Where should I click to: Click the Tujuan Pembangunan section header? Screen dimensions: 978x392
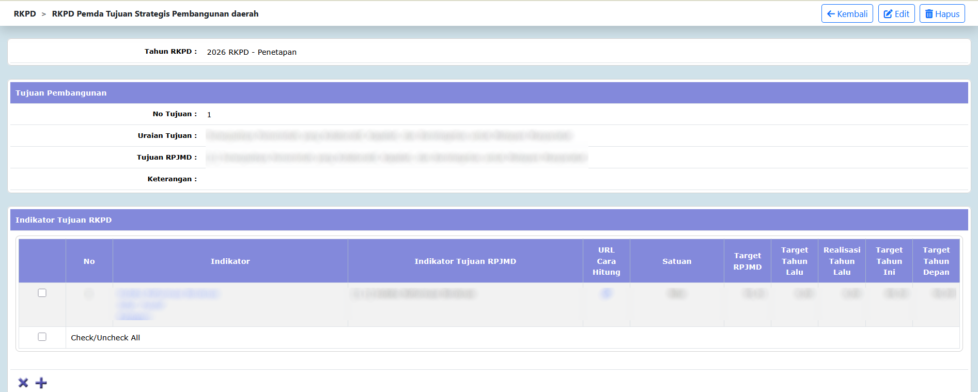click(61, 93)
